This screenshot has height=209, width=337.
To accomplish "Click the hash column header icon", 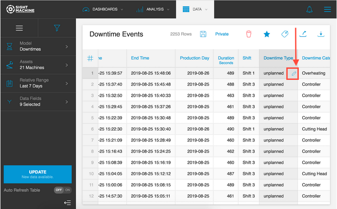I will click(x=90, y=58).
